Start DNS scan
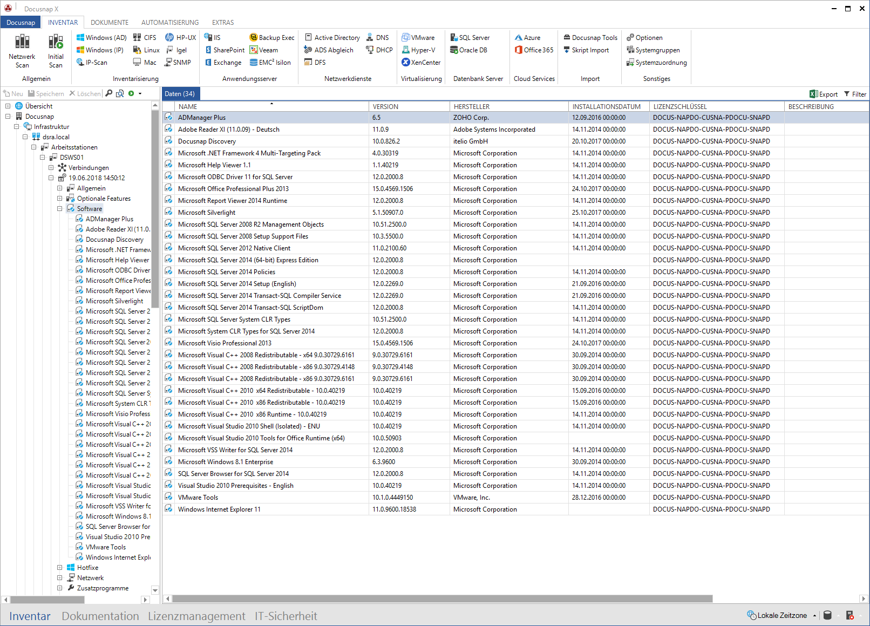This screenshot has width=870, height=626. point(377,38)
